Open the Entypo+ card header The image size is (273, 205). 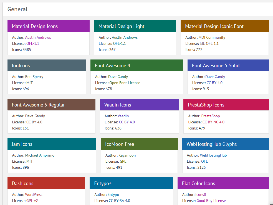click(x=131, y=183)
